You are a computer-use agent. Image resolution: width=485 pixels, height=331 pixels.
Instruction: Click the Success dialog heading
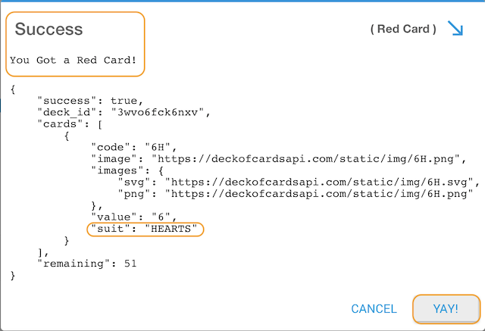pyautogui.click(x=48, y=29)
